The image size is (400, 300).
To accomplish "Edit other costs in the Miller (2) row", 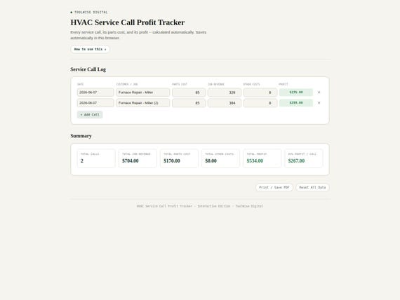I will click(260, 103).
